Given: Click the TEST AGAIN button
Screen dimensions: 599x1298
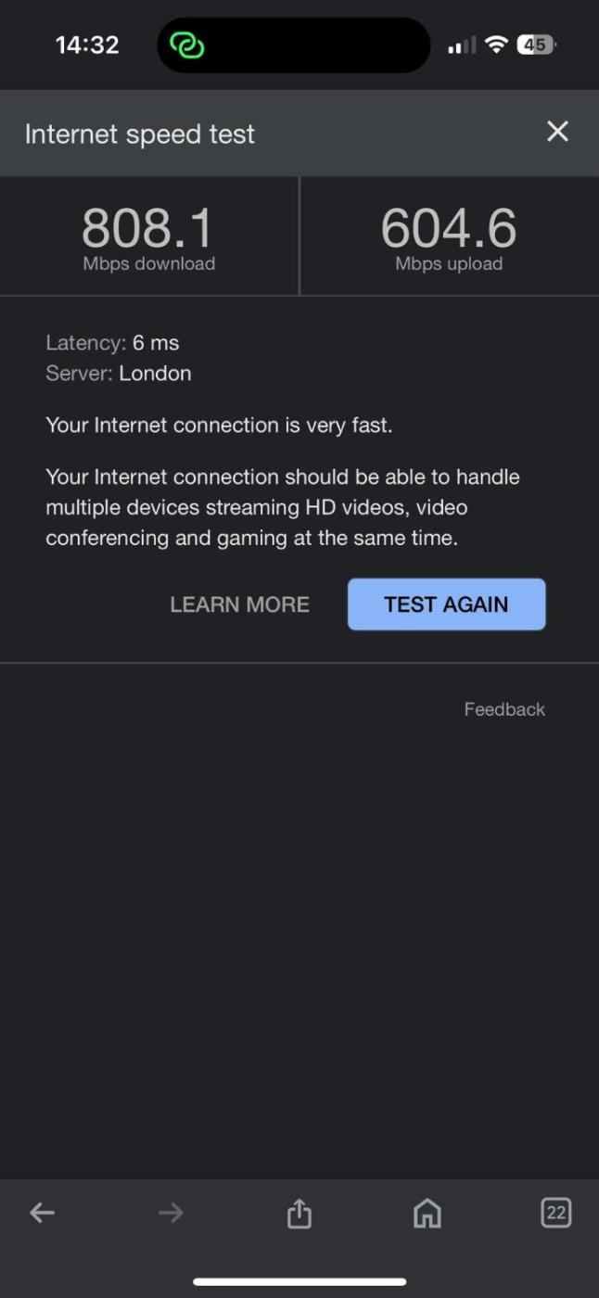Looking at the screenshot, I should (x=446, y=604).
